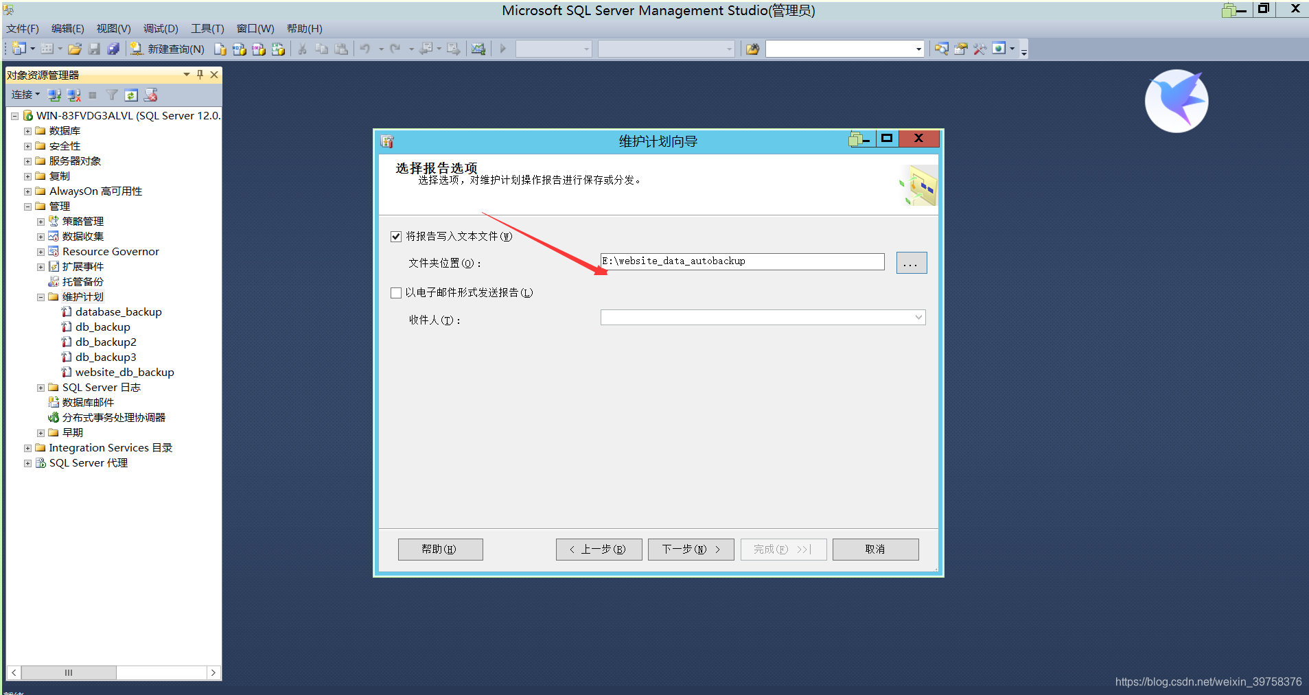Click the Open File folder icon
Viewport: 1309px width, 695px height.
[x=75, y=49]
